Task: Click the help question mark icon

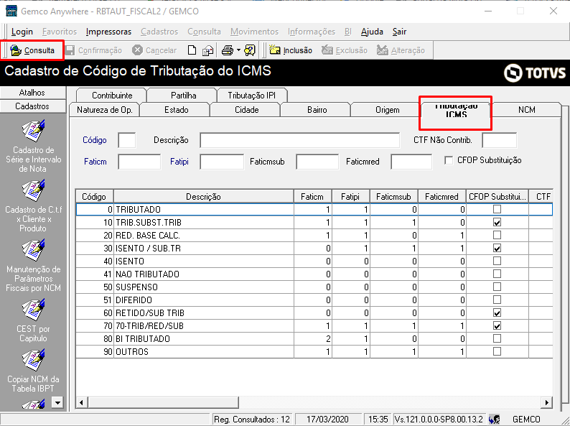Action: [250, 50]
